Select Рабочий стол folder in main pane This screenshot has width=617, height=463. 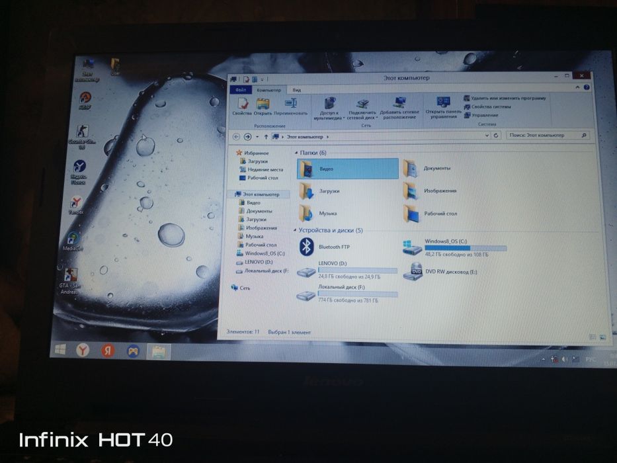pyautogui.click(x=430, y=214)
